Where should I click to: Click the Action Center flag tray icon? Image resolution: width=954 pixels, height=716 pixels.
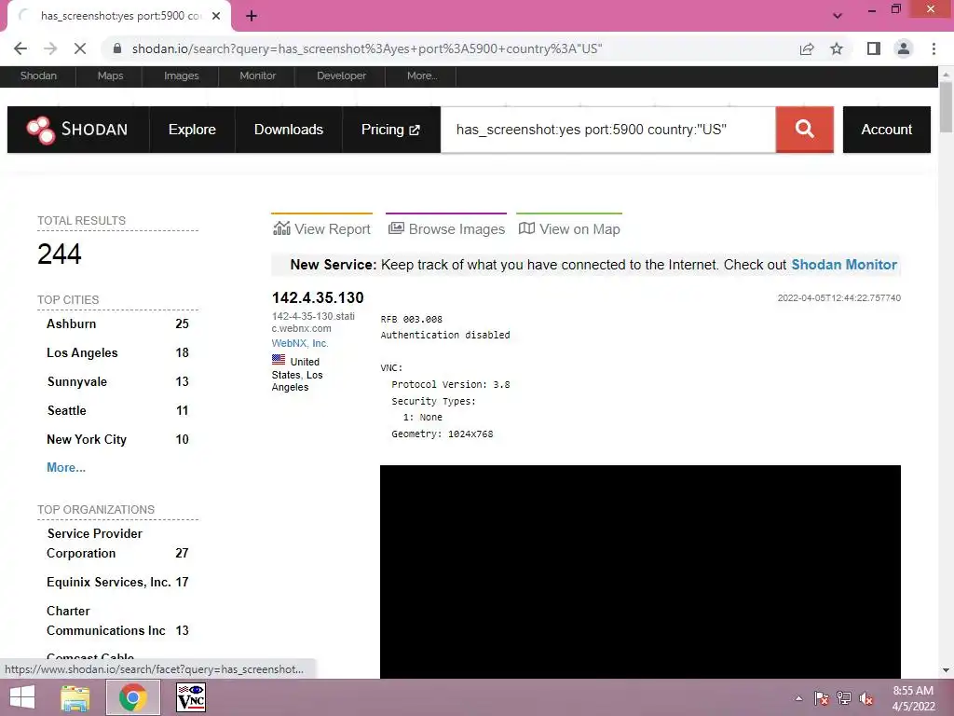(x=822, y=698)
